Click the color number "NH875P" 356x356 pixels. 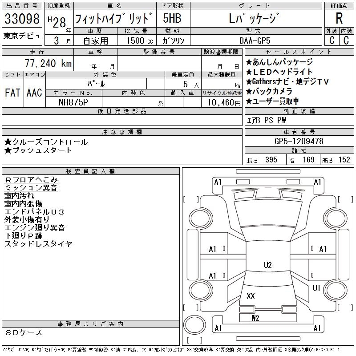point(73,102)
